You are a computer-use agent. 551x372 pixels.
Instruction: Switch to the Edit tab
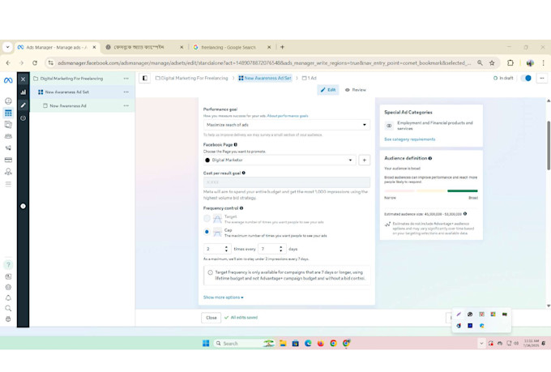click(328, 90)
